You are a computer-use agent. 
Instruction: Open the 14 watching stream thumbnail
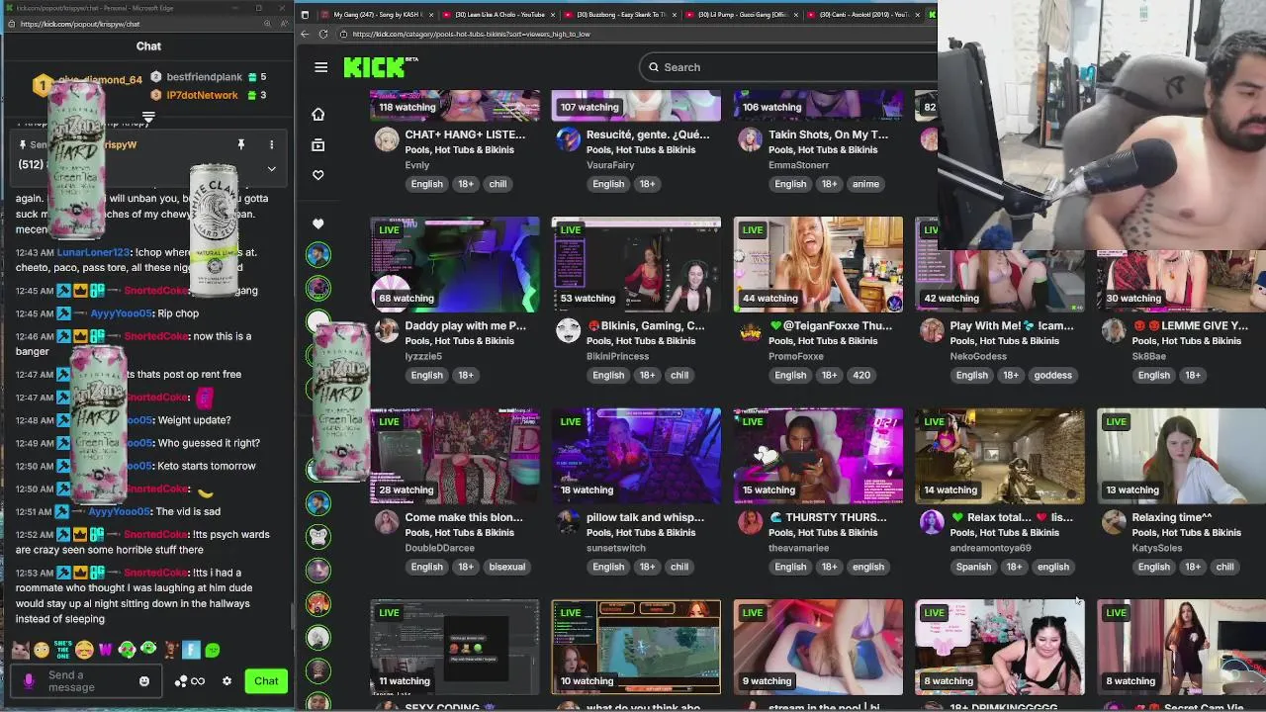(1000, 456)
